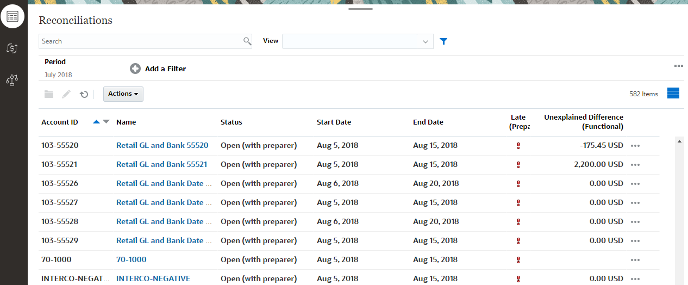
Task: Open the Actions dropdown menu
Action: [x=123, y=94]
